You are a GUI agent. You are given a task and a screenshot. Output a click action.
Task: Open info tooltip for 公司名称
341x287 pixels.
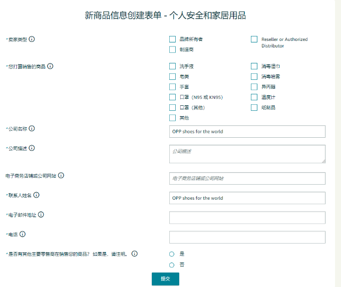32,128
